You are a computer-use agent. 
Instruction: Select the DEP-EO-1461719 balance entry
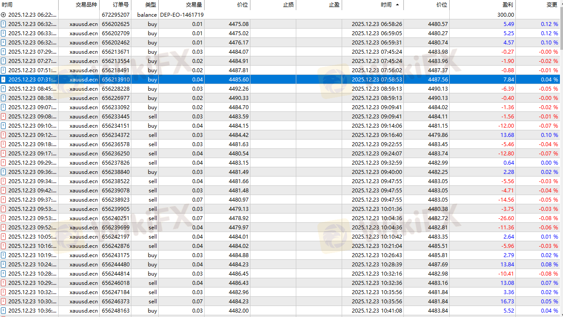click(x=182, y=15)
